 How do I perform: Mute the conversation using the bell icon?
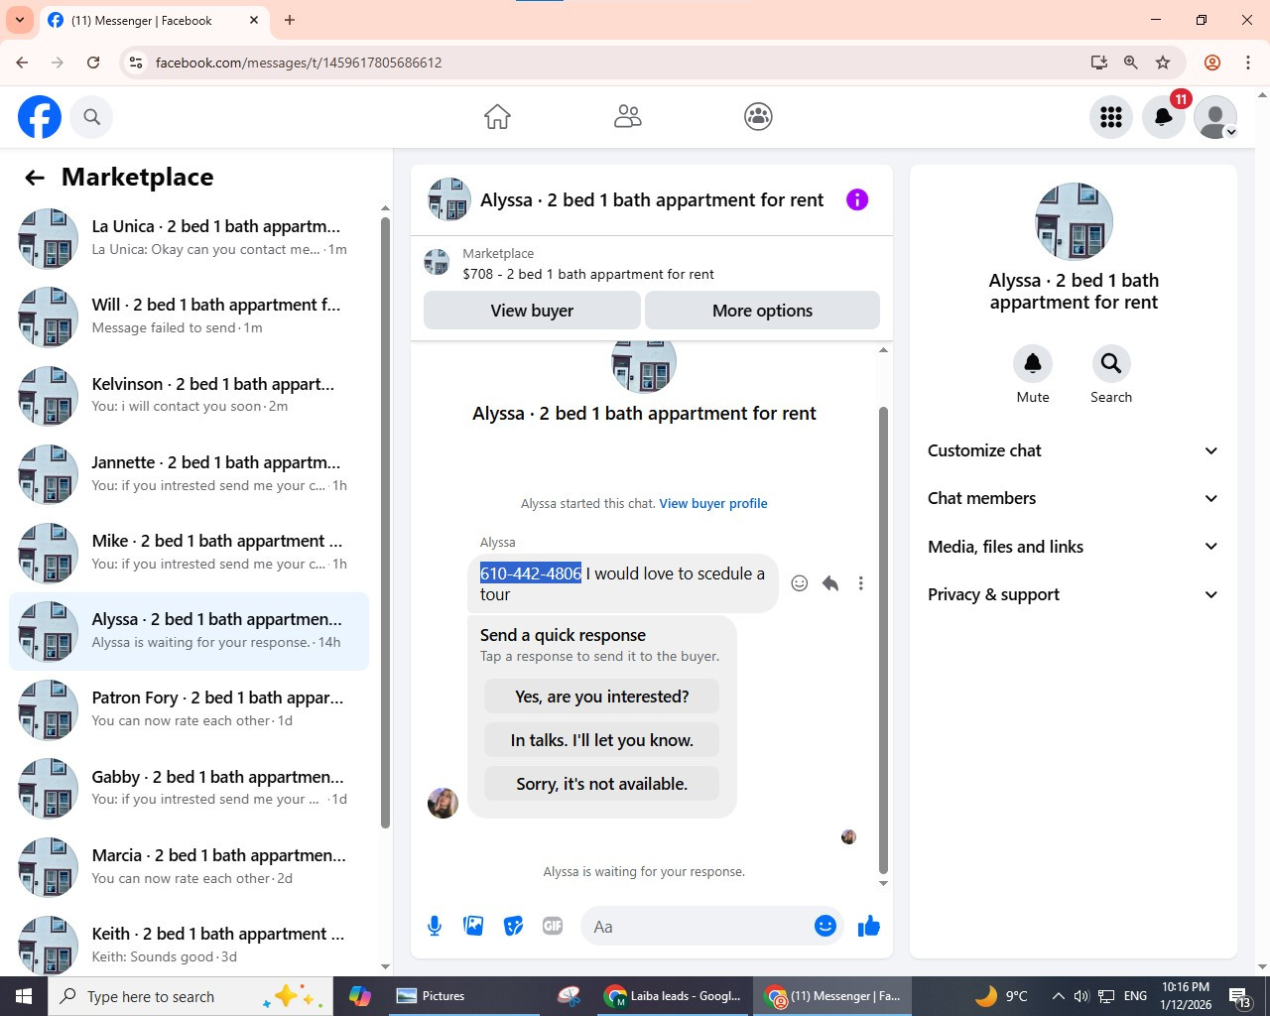tap(1033, 364)
